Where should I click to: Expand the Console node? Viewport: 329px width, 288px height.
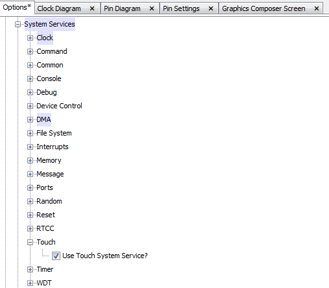point(30,79)
